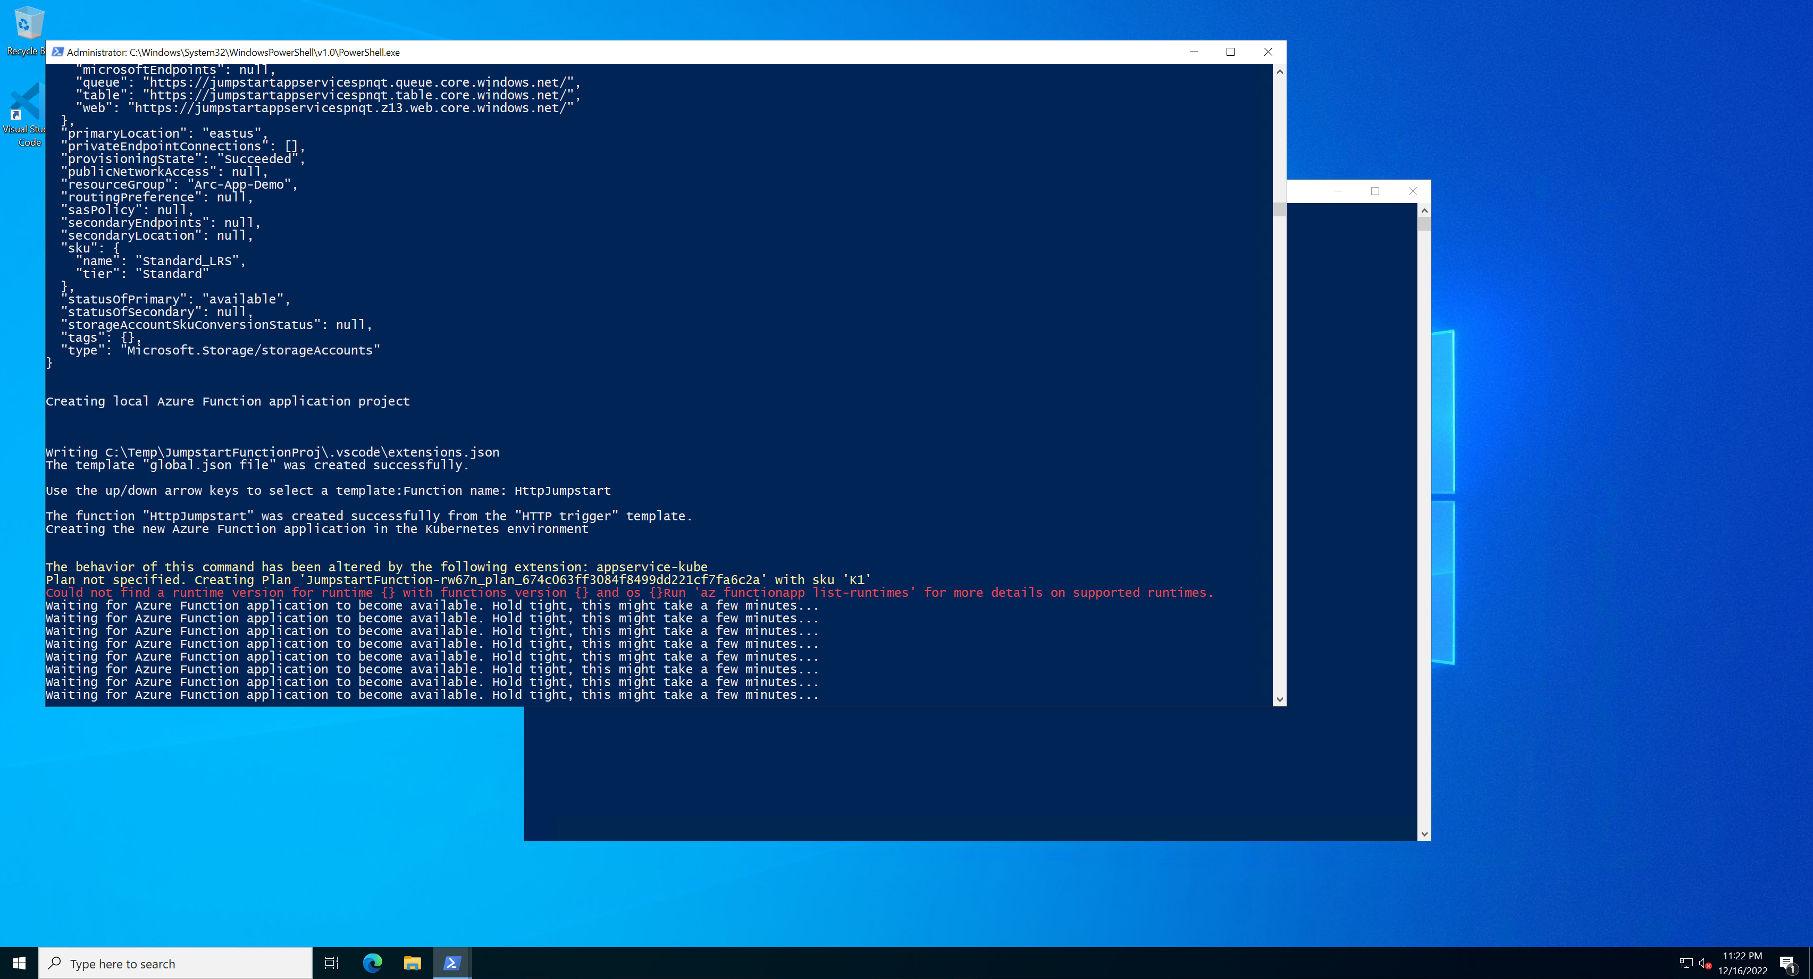Click the Show Desktop strip at the taskbar edge
The height and width of the screenshot is (979, 1813).
1810,963
